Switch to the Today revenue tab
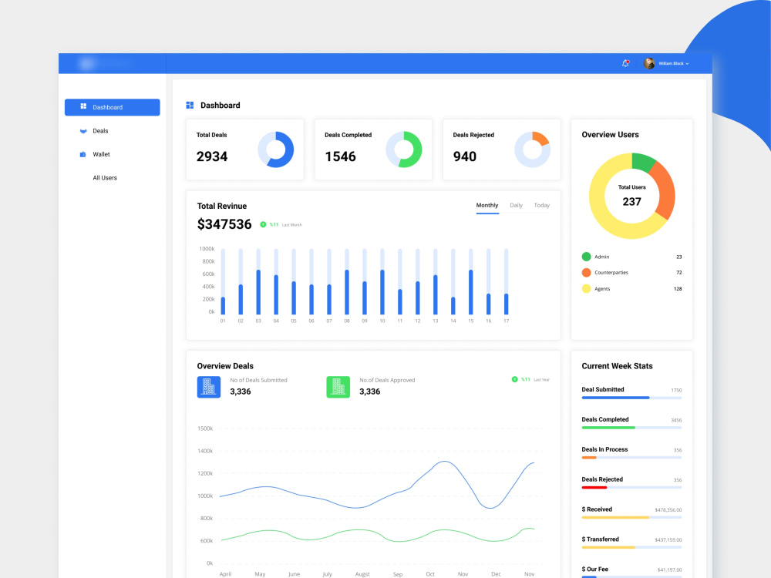 point(542,206)
